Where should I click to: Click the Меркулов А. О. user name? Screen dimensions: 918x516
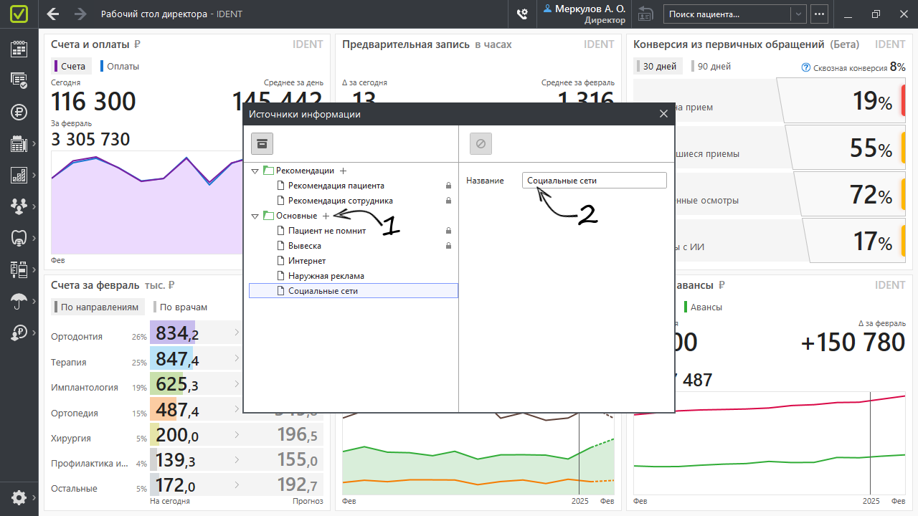pos(590,9)
